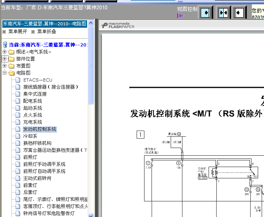264x217 pixels.
Task: Click the document icon beside 发动机控制系统
Action: click(18, 129)
